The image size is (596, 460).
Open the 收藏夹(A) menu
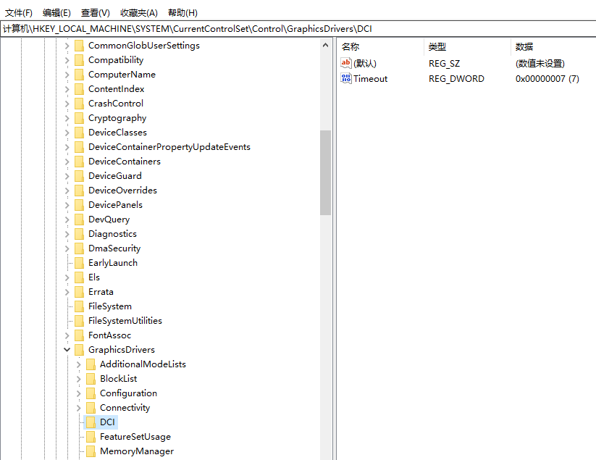(x=138, y=12)
